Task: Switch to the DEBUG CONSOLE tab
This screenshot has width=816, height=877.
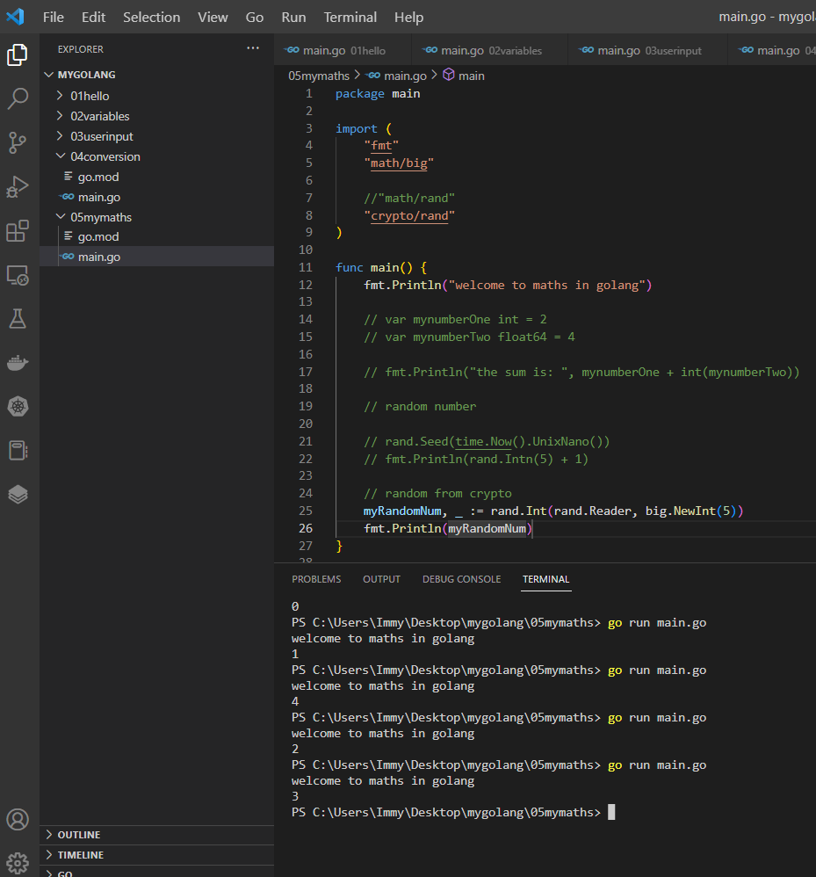Action: [x=461, y=579]
